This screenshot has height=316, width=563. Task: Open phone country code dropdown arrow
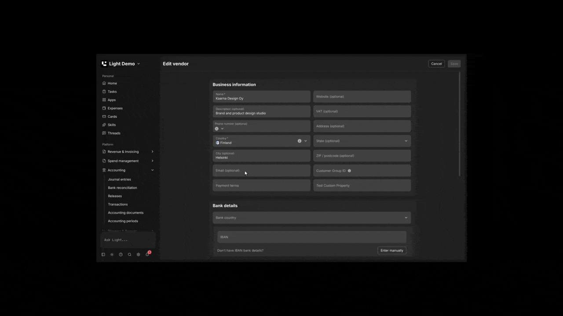point(222,129)
